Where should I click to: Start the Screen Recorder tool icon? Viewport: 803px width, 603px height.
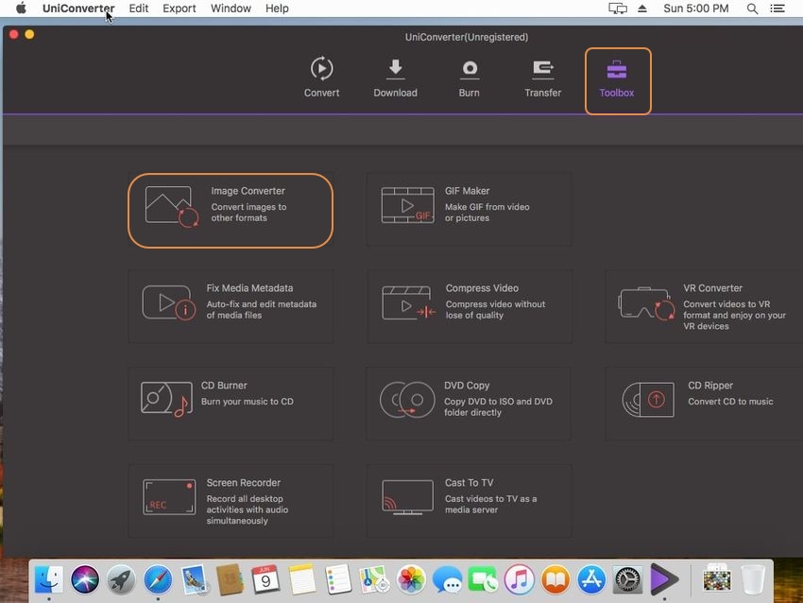[x=169, y=497]
